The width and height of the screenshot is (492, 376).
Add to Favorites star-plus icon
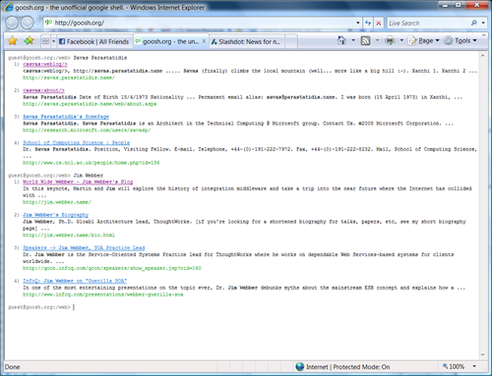[29, 41]
